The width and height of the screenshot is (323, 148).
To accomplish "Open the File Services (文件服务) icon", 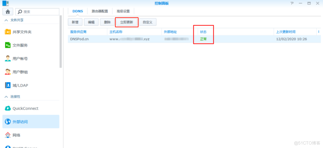I will [x=7, y=45].
